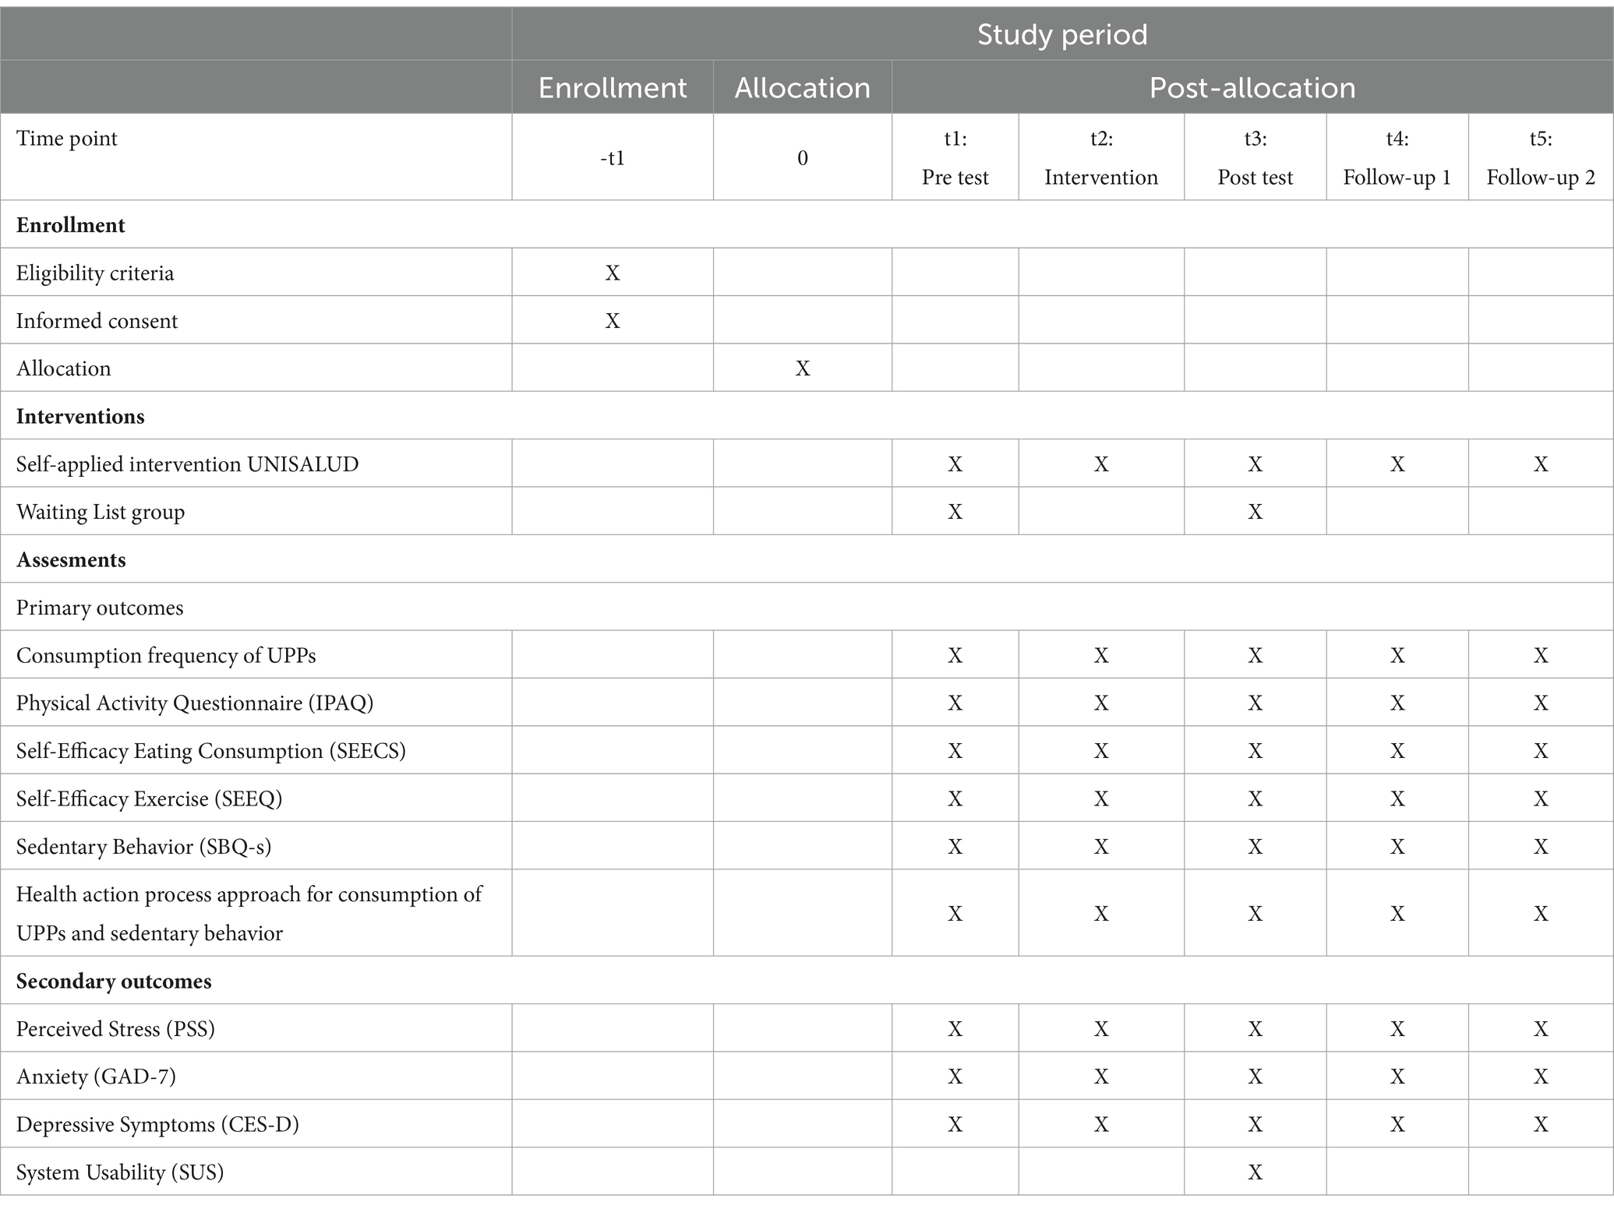
Task: Click the 'Allocation' row label
Action: coord(64,368)
